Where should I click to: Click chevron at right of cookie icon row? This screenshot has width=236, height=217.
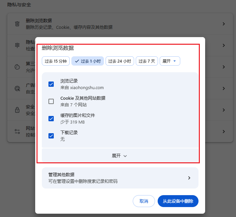[x=224, y=67]
